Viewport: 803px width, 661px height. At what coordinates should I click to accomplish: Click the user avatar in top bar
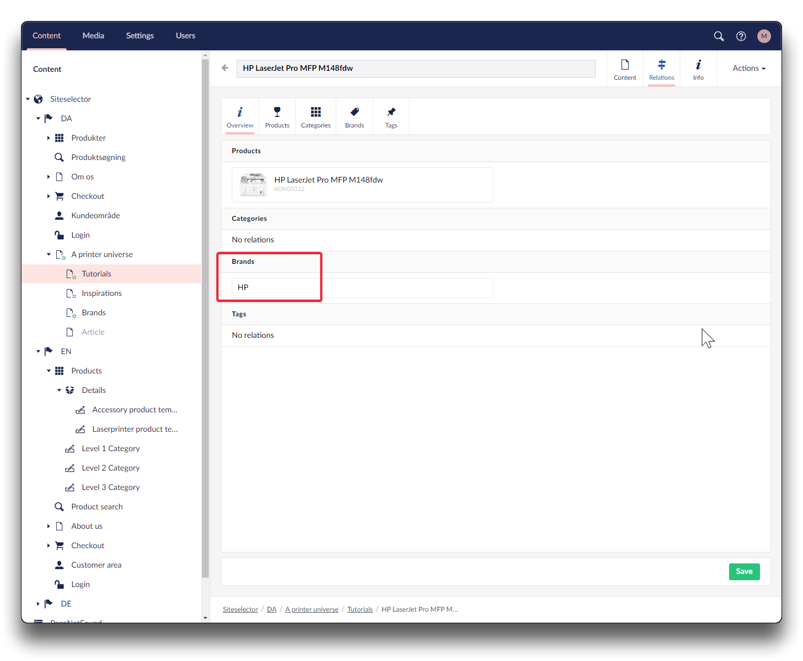[x=764, y=36]
